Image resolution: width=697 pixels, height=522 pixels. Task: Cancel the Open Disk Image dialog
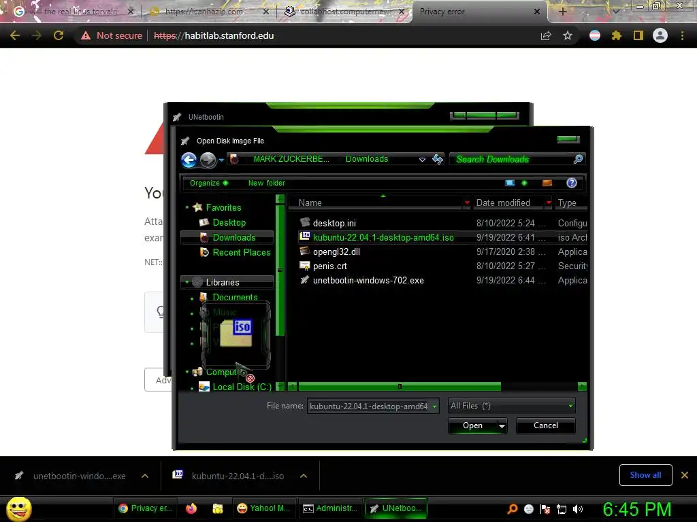coord(545,425)
